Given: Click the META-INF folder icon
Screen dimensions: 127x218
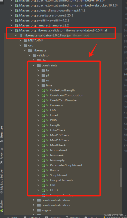Looking at the screenshot, I should pos(25,40).
